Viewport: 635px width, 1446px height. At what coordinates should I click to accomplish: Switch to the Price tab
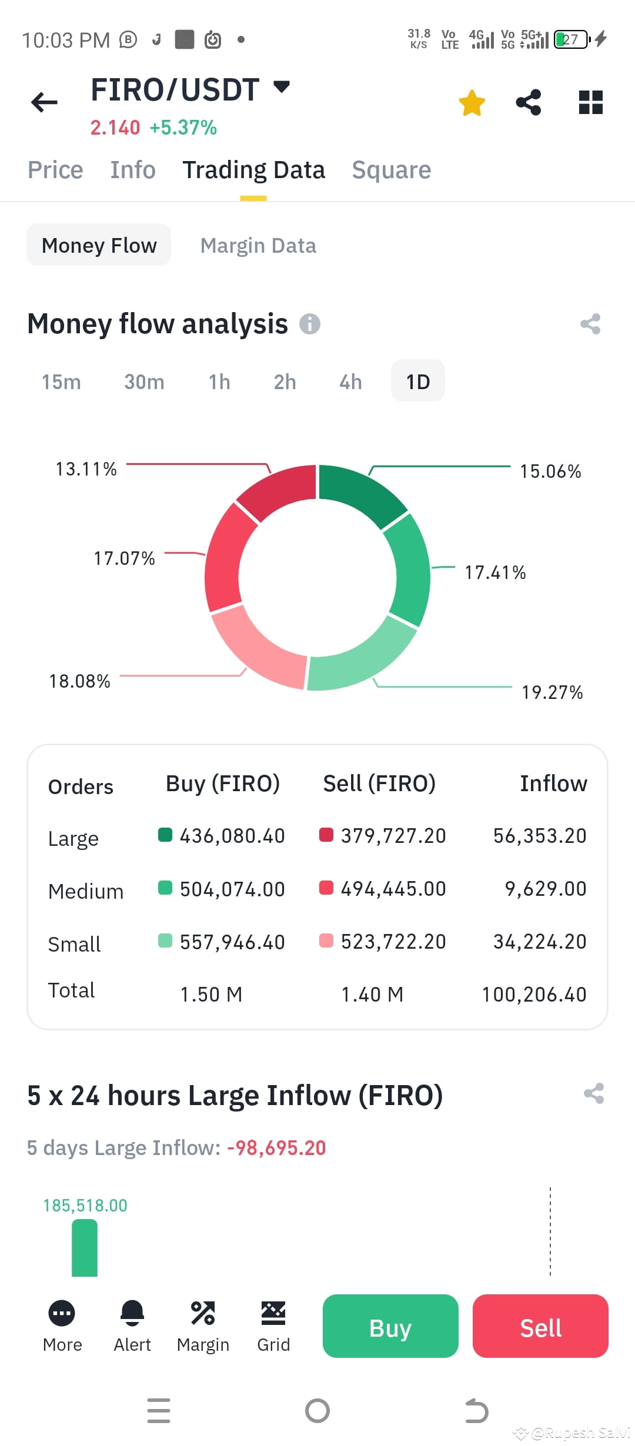tap(55, 170)
